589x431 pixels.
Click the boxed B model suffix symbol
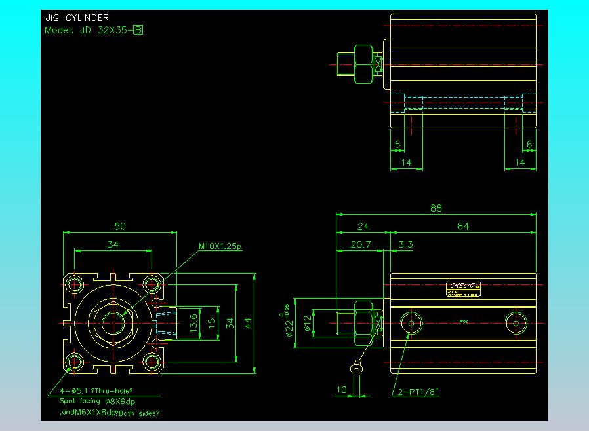(138, 30)
